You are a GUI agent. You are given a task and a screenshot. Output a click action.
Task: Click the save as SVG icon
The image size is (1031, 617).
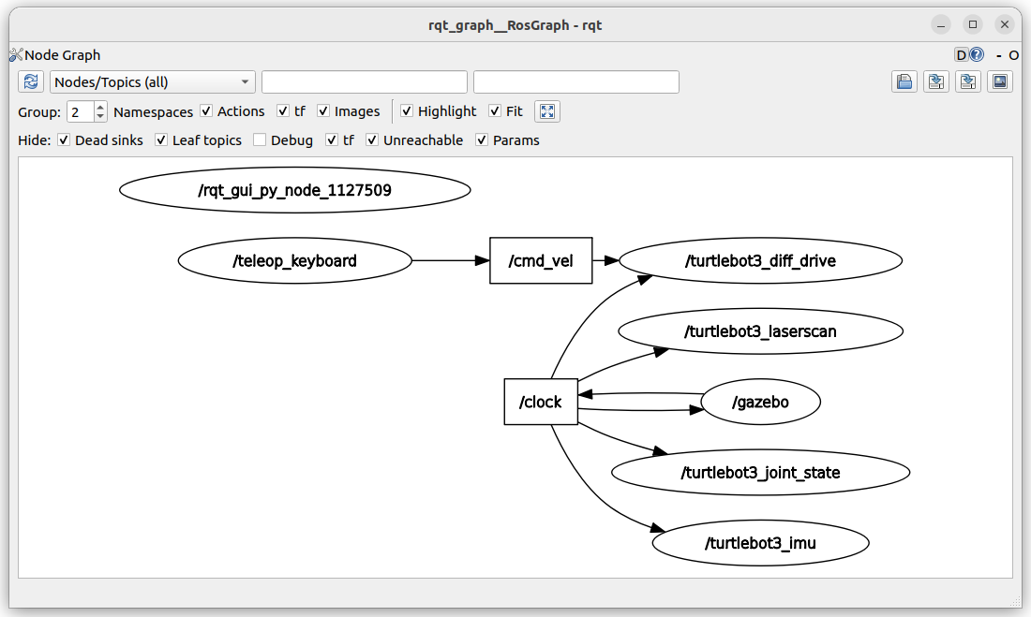pyautogui.click(x=968, y=81)
